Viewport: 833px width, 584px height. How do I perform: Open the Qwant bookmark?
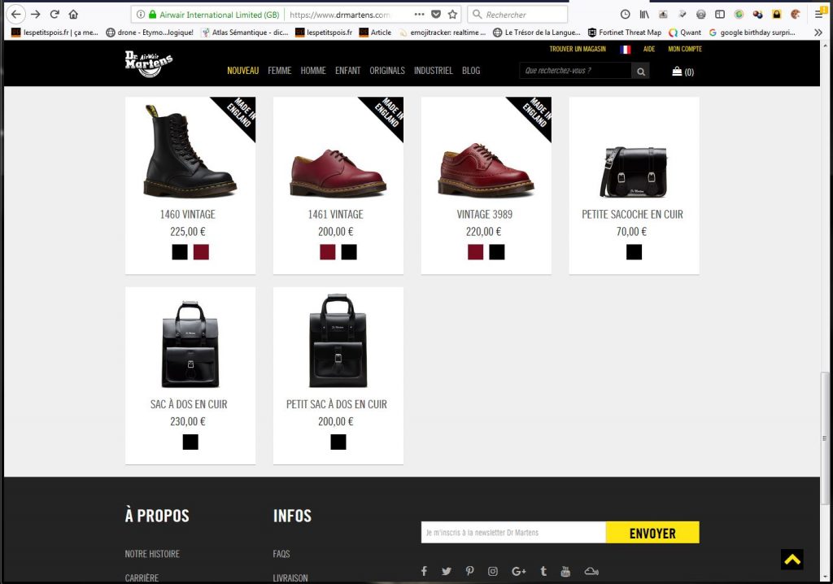coord(685,33)
